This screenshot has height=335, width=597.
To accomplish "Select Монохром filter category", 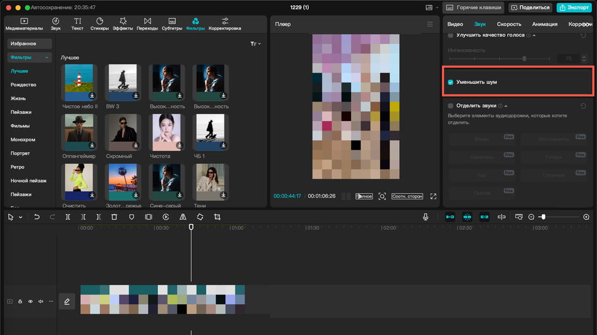I will tap(23, 139).
